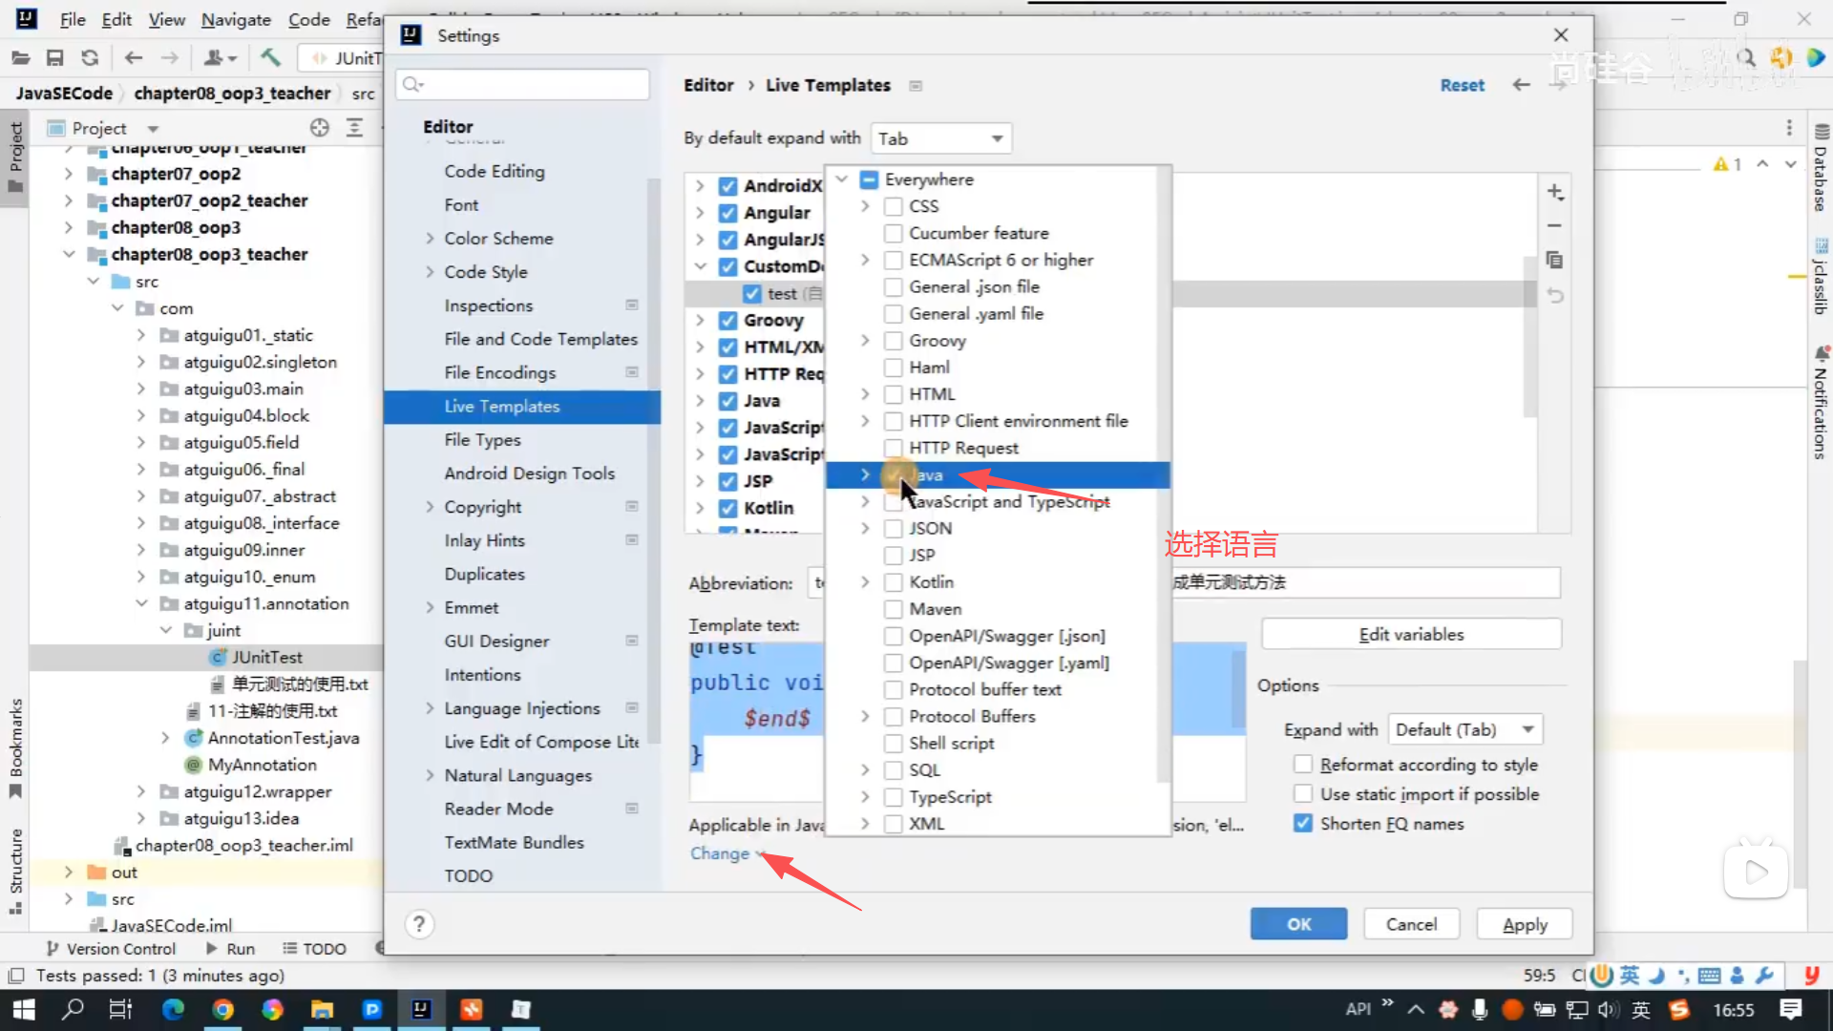
Task: Expand the Groovy template group
Action: pos(700,321)
